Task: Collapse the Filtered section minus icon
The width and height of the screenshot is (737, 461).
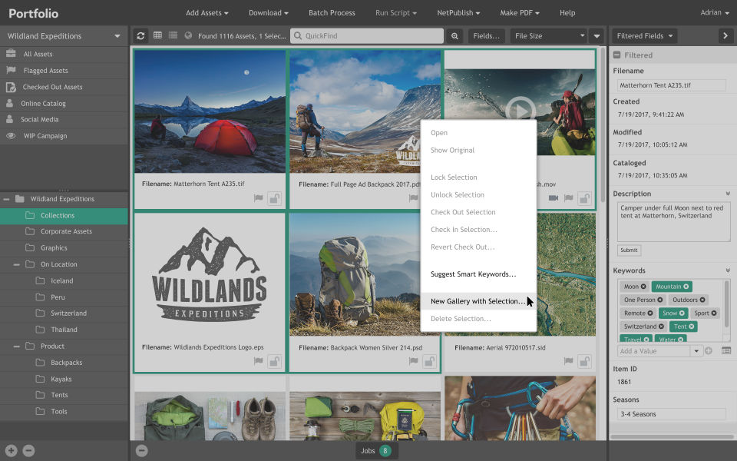Action: (x=616, y=55)
